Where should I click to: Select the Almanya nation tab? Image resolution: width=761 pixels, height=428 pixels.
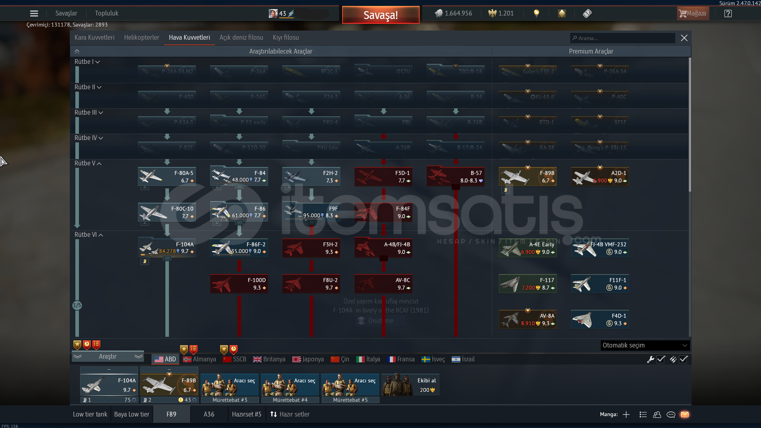coord(199,359)
